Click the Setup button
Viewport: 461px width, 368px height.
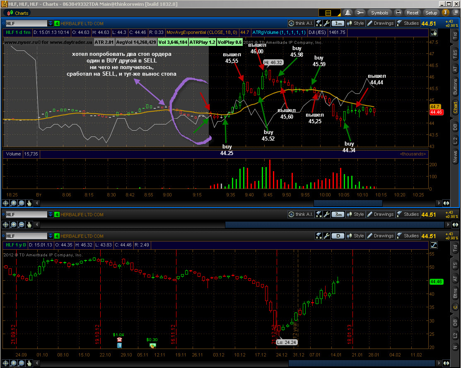point(431,13)
